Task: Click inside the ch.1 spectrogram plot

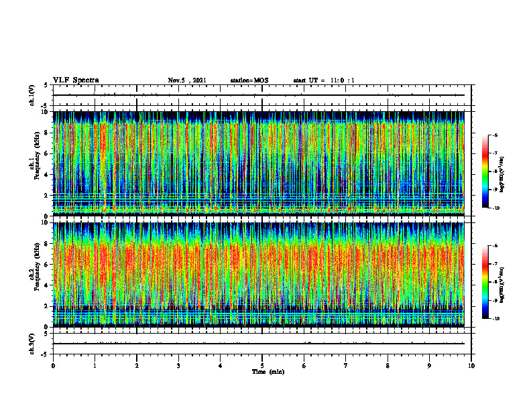Action: coord(262,163)
